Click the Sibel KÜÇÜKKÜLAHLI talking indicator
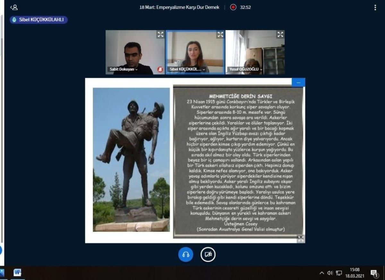 38,20
